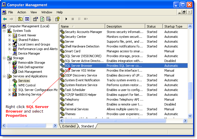
Task: Select WMI Control in the tree
Action: (x=27, y=85)
